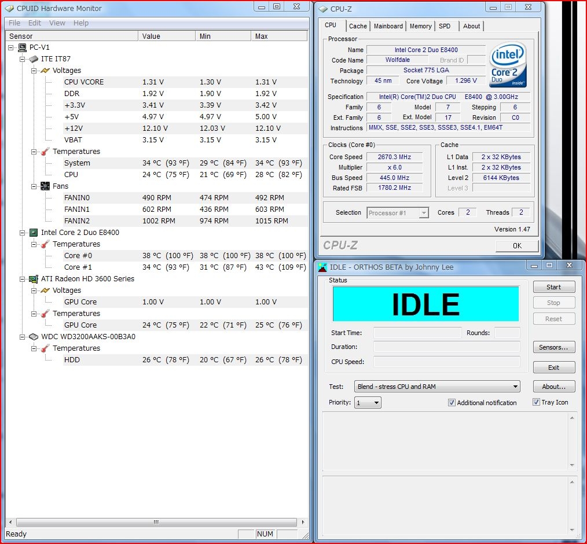Click the Fans category icon
This screenshot has height=544, width=587.
[45, 186]
